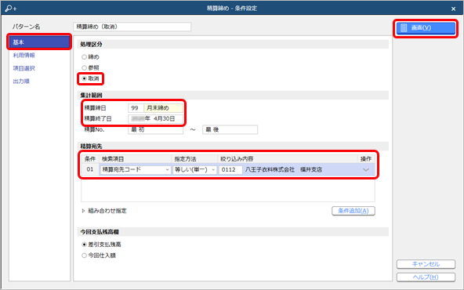Screen dimensions: 464x290
Task: Close the 精算締め条件設定 dialog
Action: click(453, 9)
